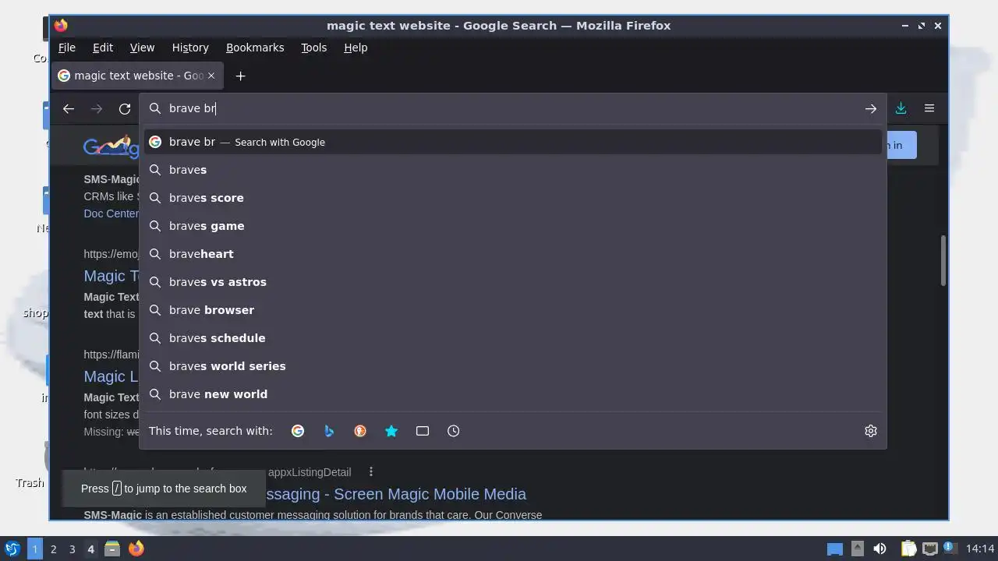Open the Bookmarks menu
This screenshot has width=998, height=561.
255,48
